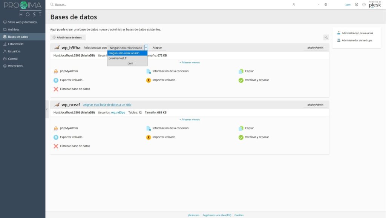
Task: Select 'Ningún sitio relacionado' option in dropdown list
Action: pyautogui.click(x=127, y=53)
